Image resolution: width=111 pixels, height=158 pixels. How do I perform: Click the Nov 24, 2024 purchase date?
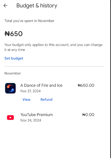pyautogui.click(x=31, y=120)
